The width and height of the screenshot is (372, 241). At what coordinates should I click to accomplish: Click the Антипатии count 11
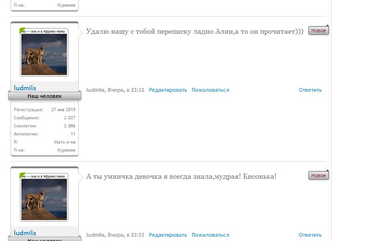coord(73,134)
